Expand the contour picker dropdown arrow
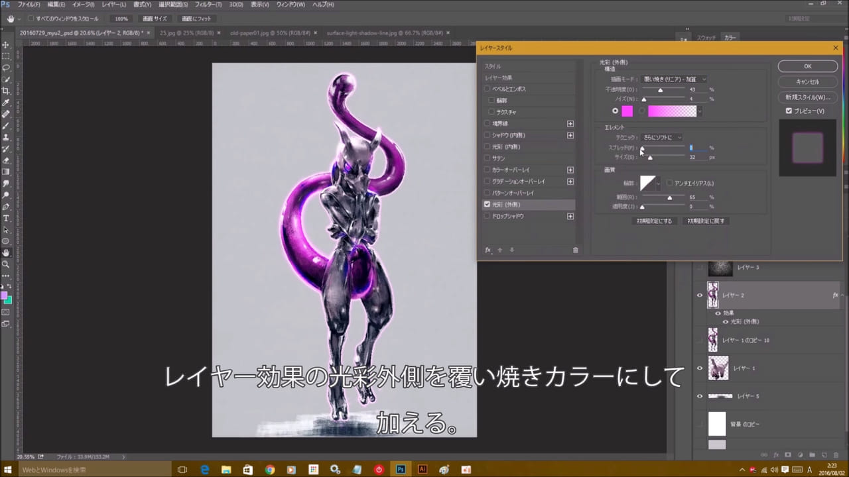The width and height of the screenshot is (849, 477). pyautogui.click(x=658, y=184)
